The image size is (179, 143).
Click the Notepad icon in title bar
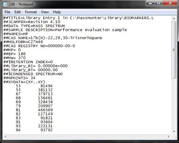(x=5, y=4)
